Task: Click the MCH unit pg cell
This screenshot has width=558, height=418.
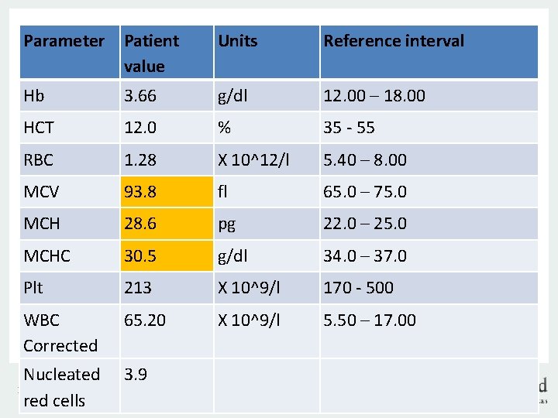Action: (x=227, y=224)
